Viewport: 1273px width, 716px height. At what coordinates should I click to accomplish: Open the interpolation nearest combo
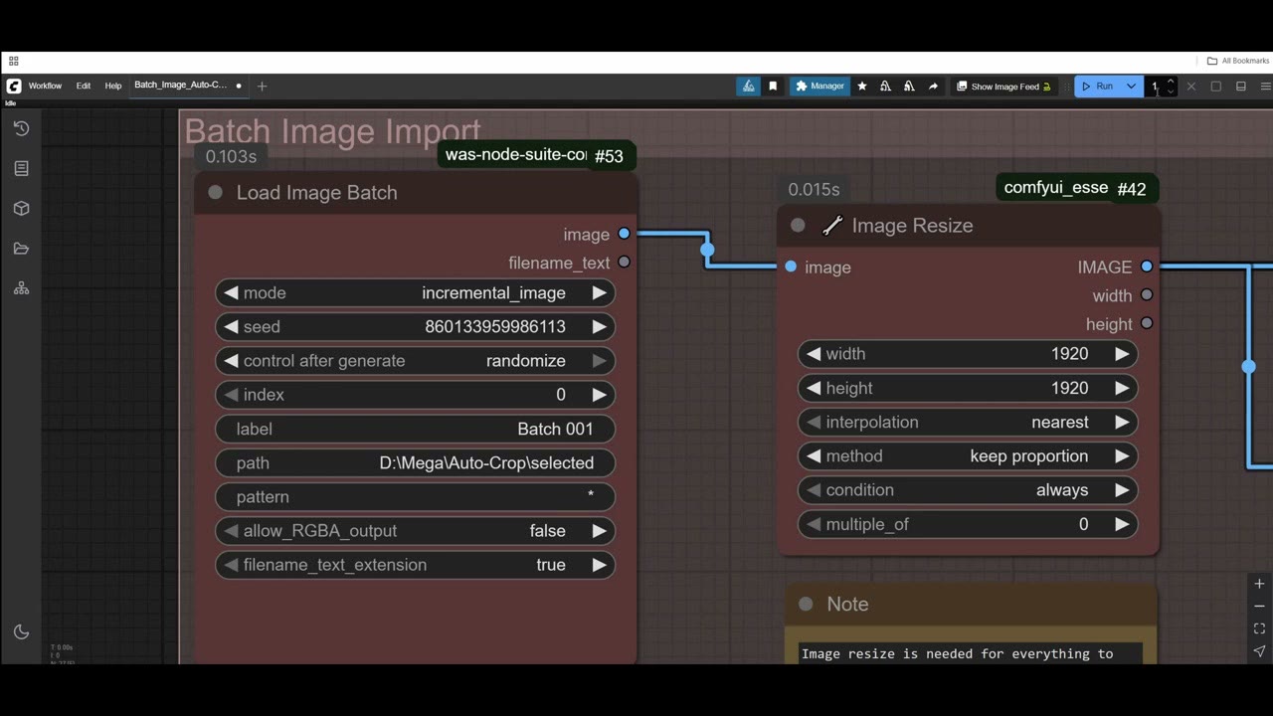click(x=968, y=422)
